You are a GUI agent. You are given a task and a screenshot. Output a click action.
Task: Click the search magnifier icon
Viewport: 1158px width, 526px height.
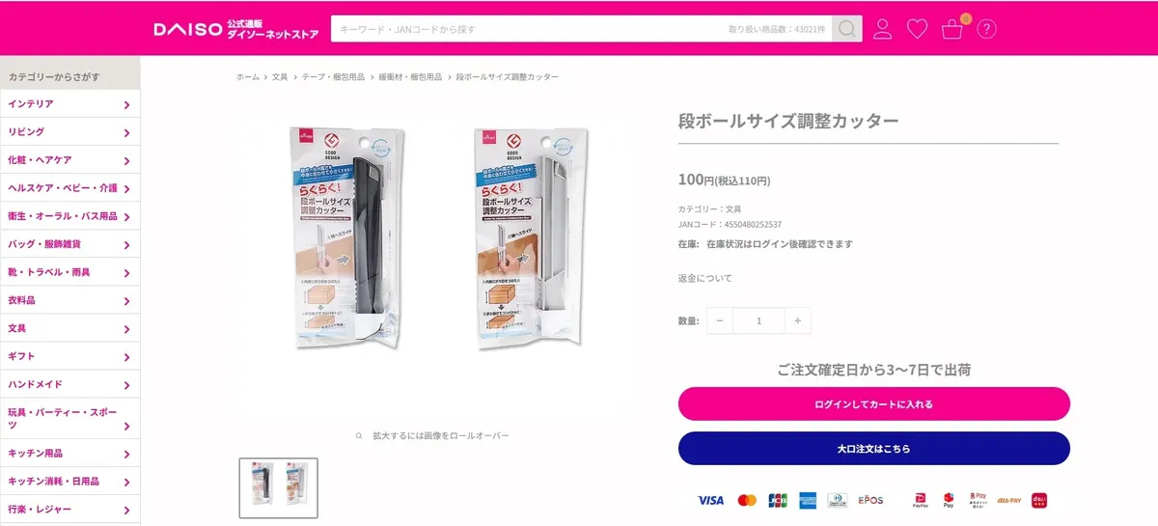(x=846, y=29)
